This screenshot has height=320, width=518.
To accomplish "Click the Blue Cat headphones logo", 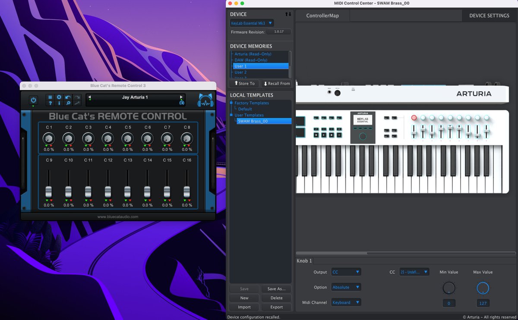I will point(206,100).
